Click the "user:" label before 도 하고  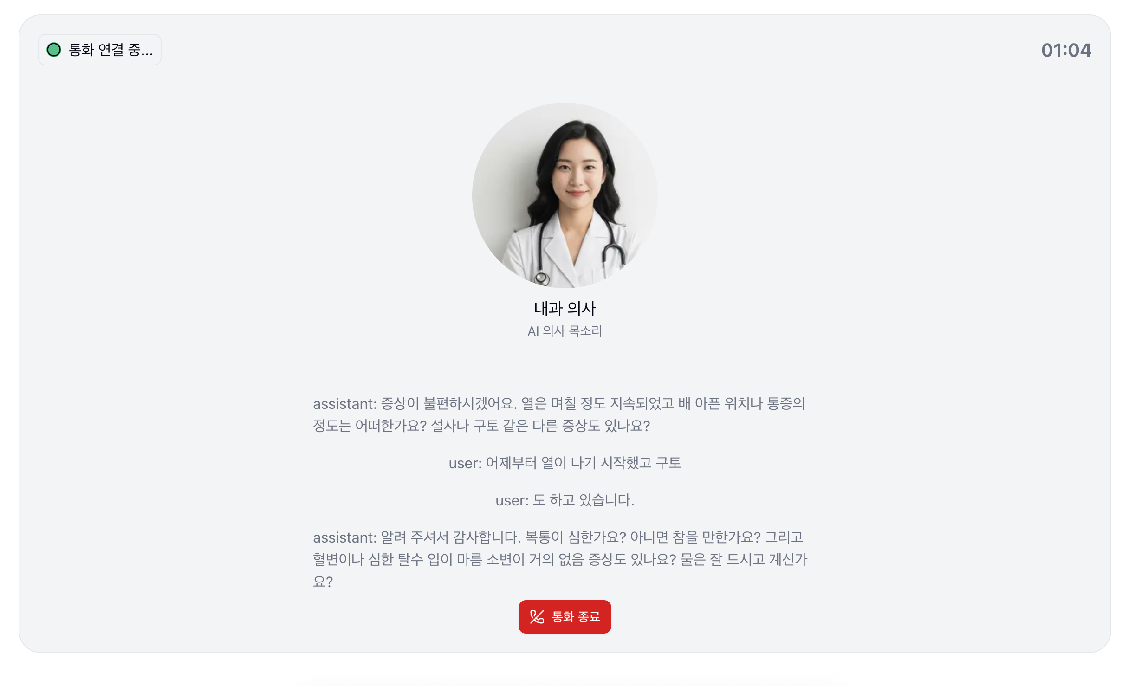click(x=512, y=500)
